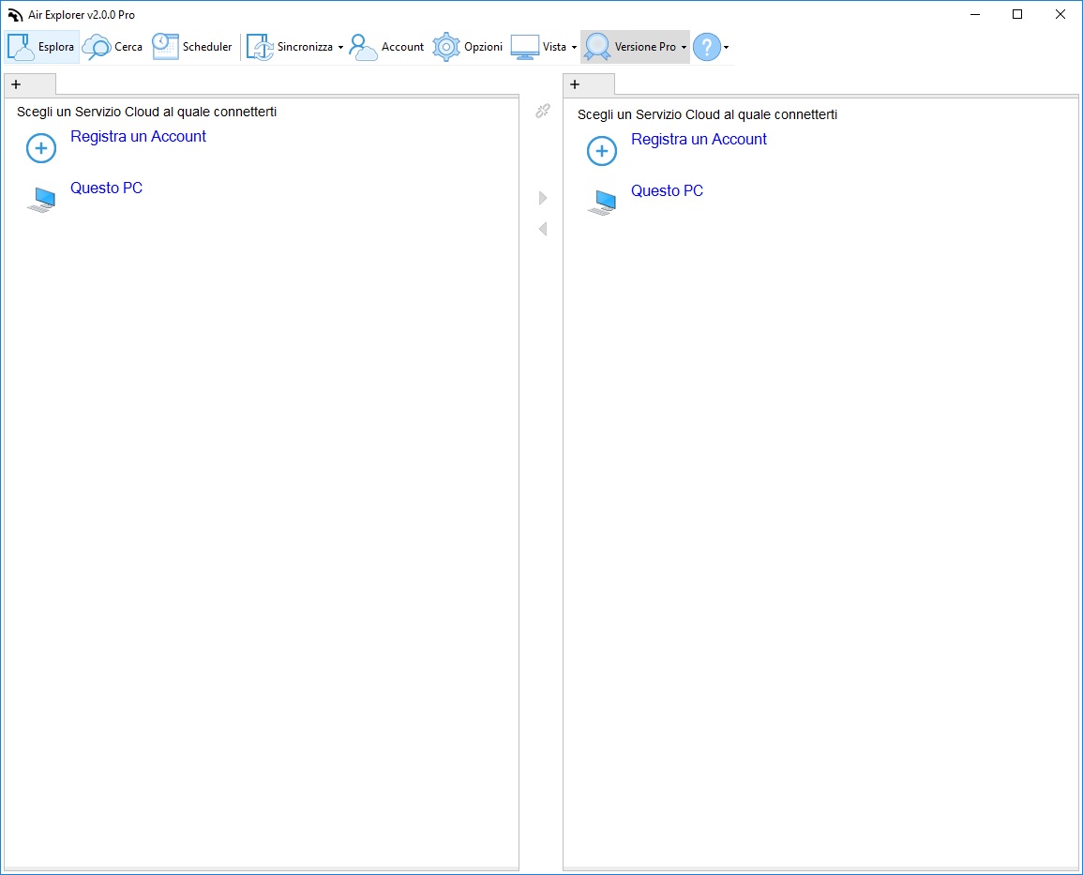Click the copy to right arrow
The width and height of the screenshot is (1083, 875).
click(543, 198)
